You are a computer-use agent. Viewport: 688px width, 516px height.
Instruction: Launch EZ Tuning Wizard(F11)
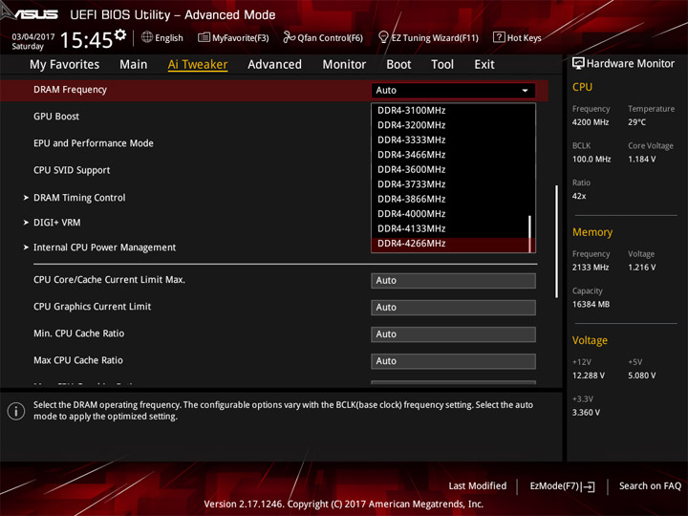435,37
